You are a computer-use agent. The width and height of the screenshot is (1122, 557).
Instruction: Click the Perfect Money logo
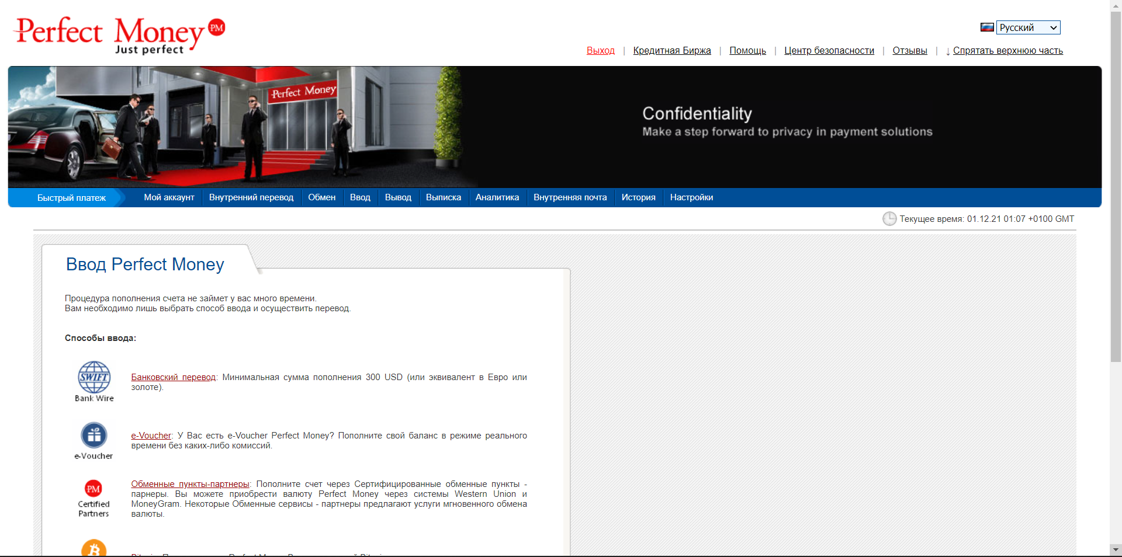120,35
